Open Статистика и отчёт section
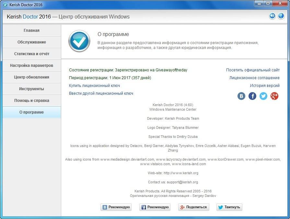The width and height of the screenshot is (290, 219). (32, 54)
